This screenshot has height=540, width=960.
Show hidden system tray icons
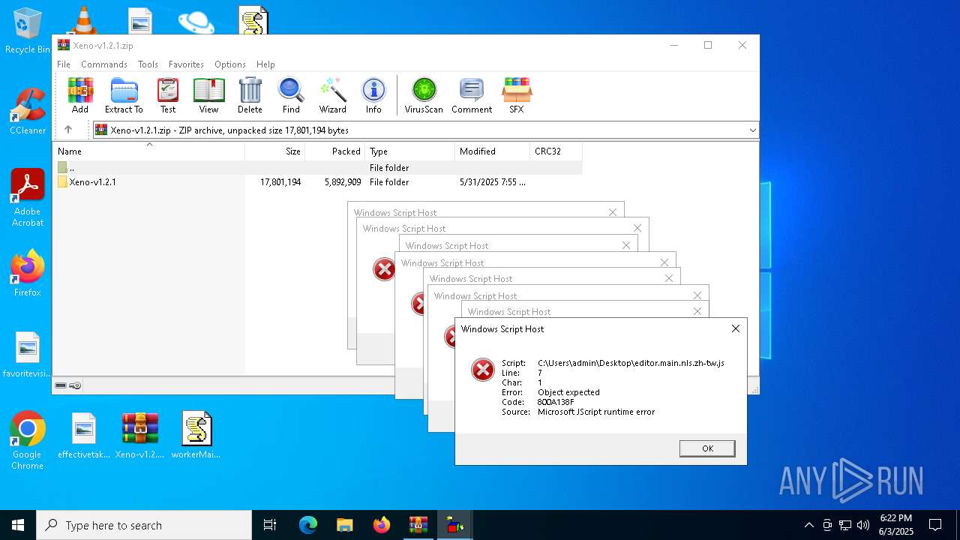pyautogui.click(x=808, y=525)
